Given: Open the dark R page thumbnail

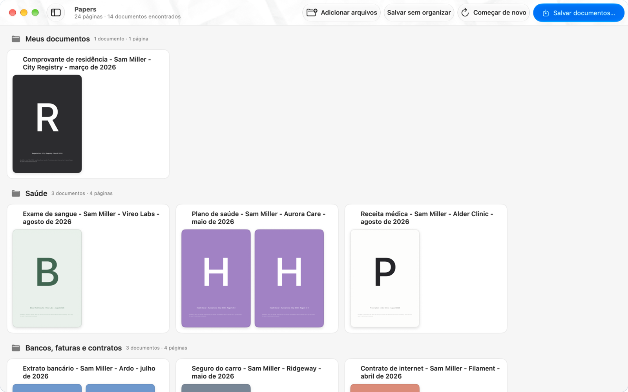Looking at the screenshot, I should [x=47, y=124].
